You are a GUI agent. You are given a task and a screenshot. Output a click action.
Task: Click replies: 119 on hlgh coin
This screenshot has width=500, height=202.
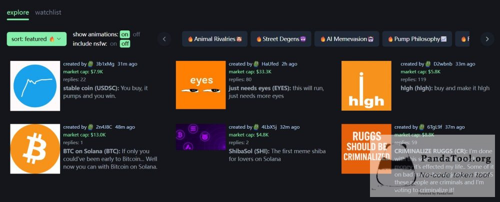[x=413, y=79]
